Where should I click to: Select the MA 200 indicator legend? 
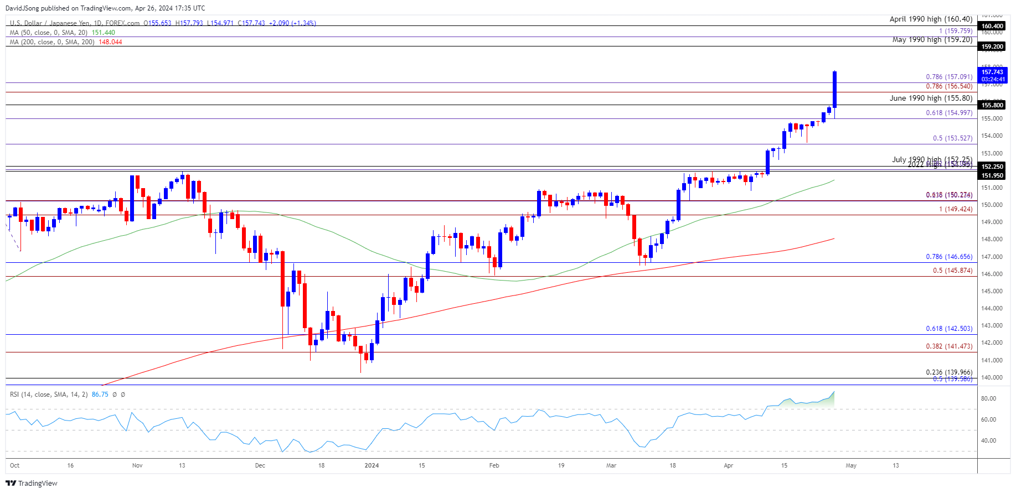[x=51, y=42]
